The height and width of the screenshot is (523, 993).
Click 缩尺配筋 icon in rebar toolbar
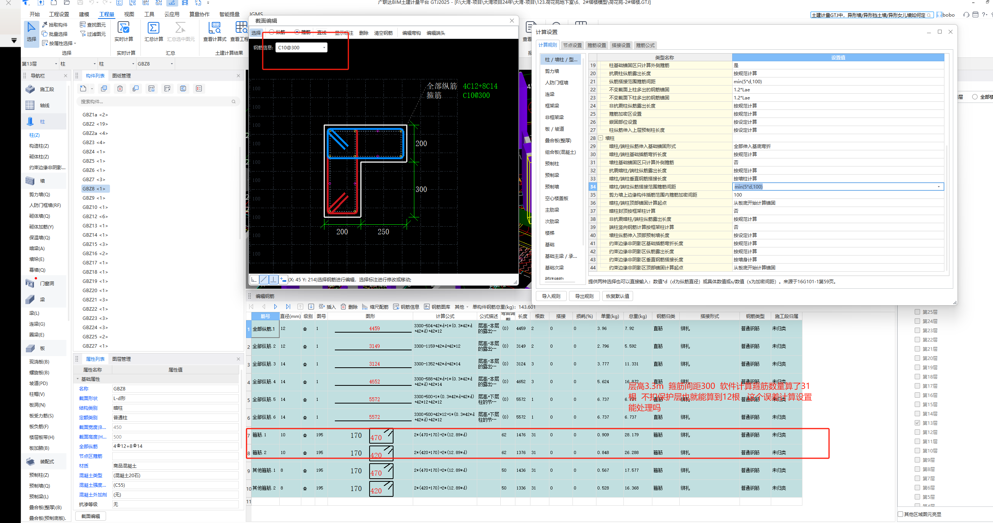pyautogui.click(x=365, y=307)
